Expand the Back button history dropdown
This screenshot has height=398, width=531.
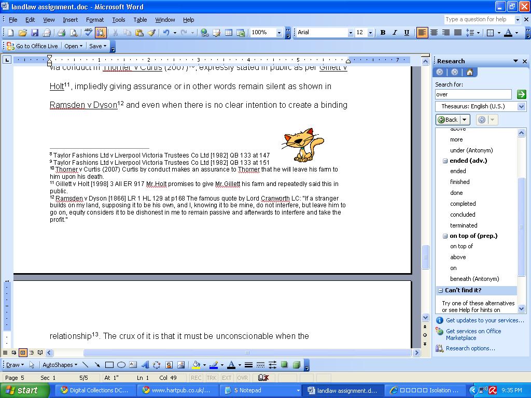point(465,120)
